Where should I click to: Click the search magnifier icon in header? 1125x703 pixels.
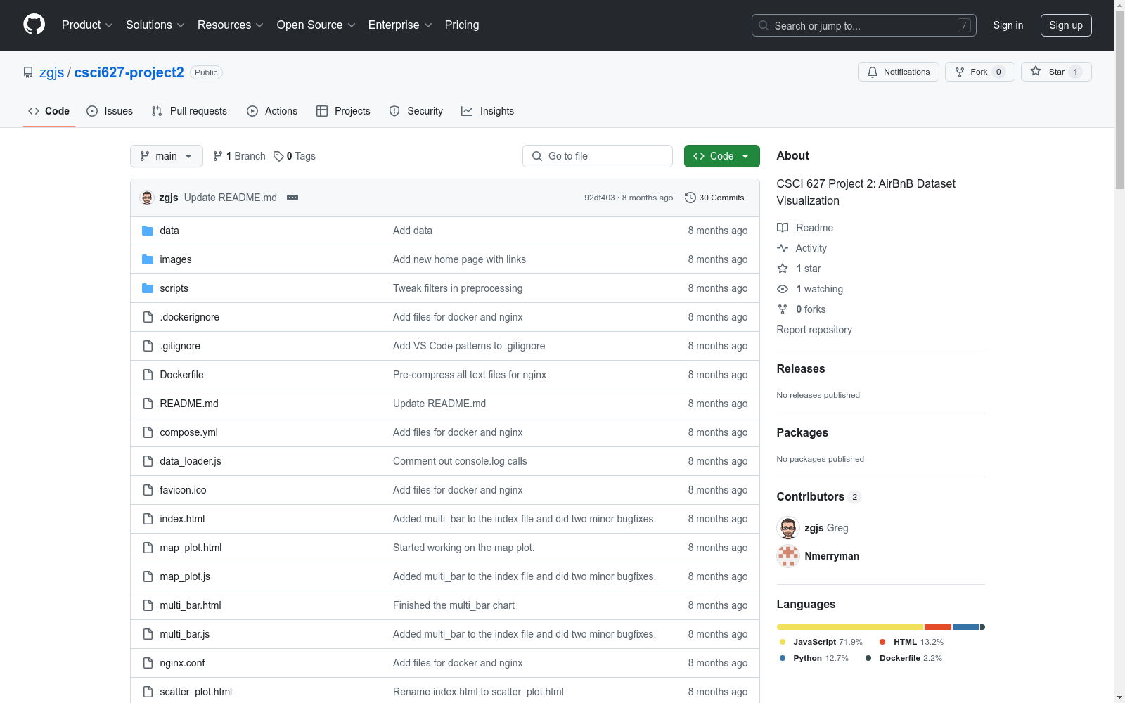pos(764,25)
